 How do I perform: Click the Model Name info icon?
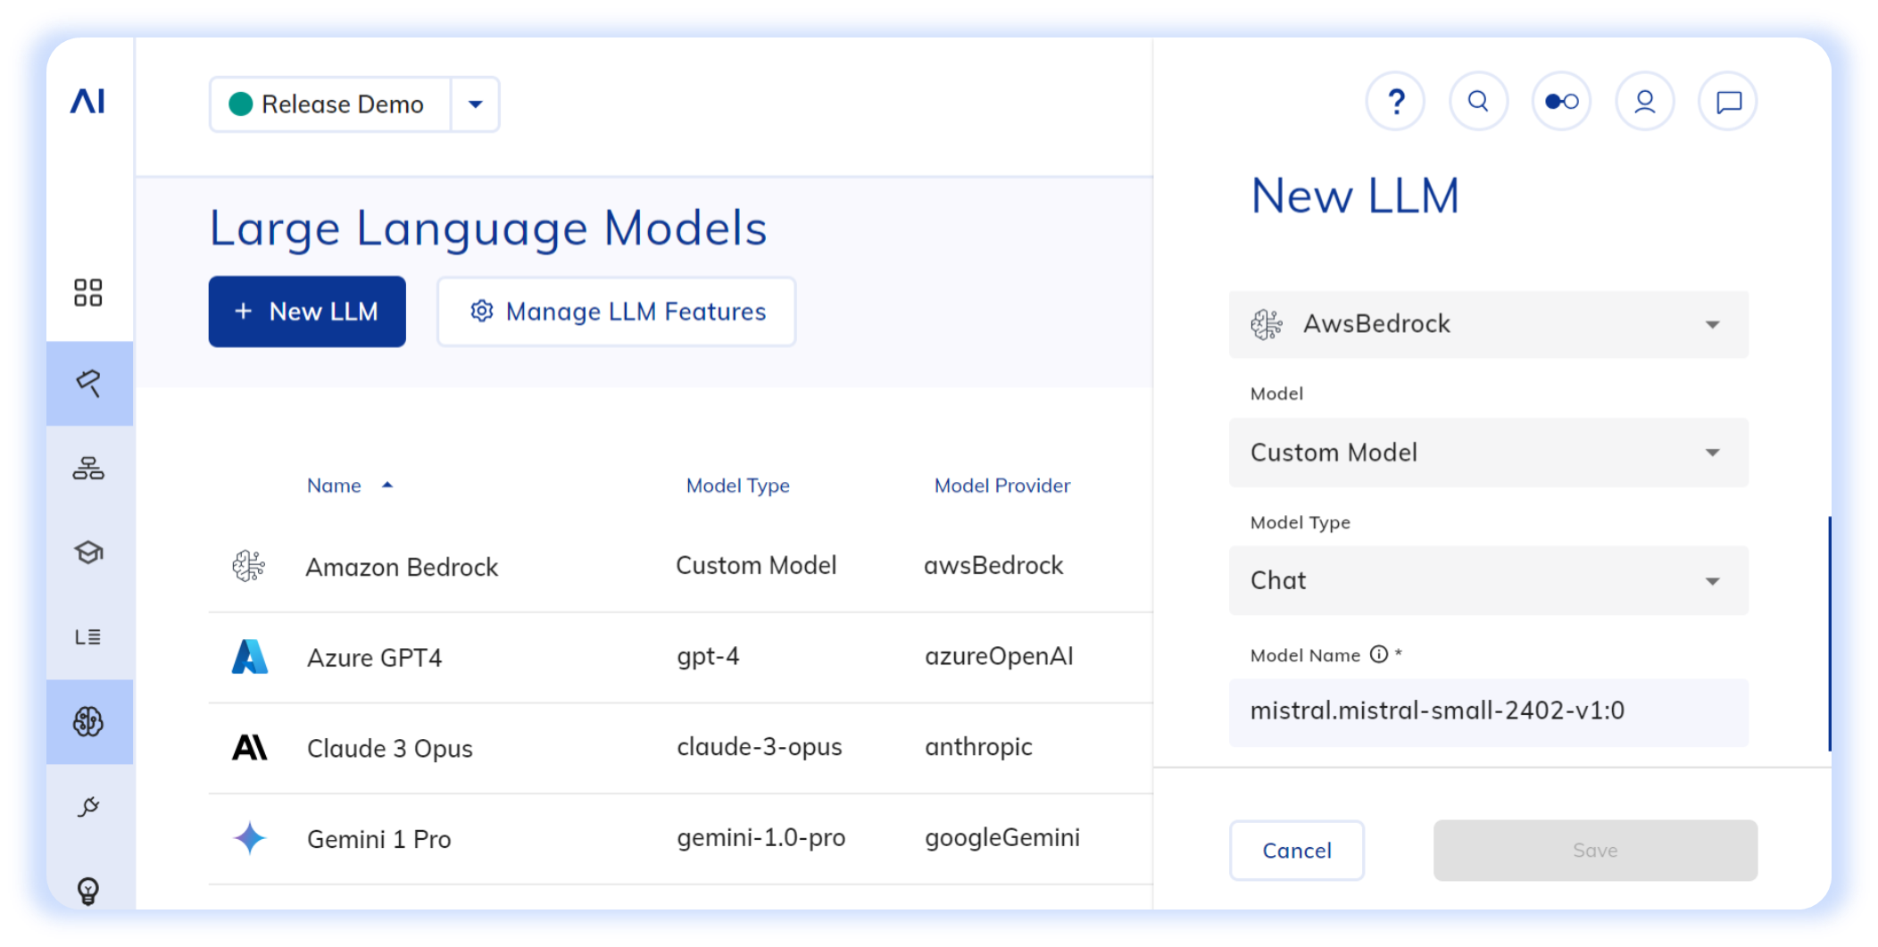coord(1379,654)
